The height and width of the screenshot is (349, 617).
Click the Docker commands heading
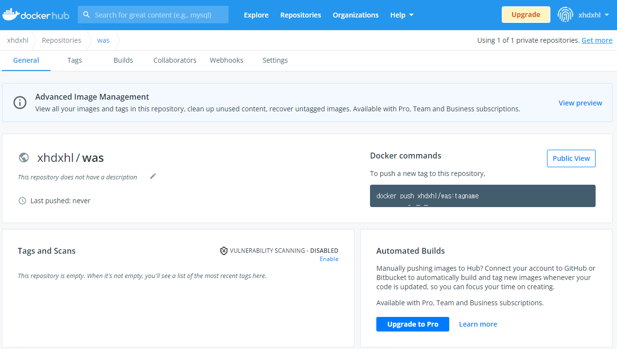[405, 156]
